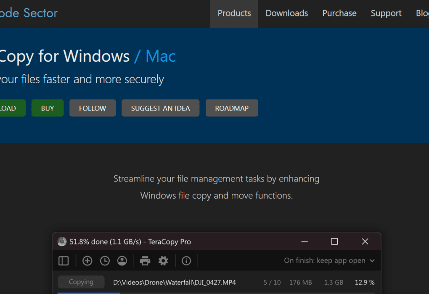Click the BUY button
429x294 pixels.
click(x=47, y=108)
